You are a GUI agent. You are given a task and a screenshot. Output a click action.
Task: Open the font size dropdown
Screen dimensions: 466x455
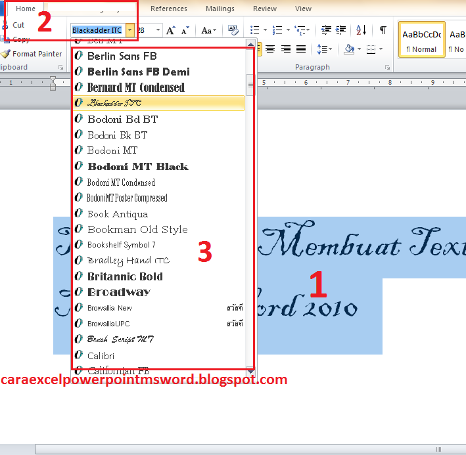(x=158, y=30)
